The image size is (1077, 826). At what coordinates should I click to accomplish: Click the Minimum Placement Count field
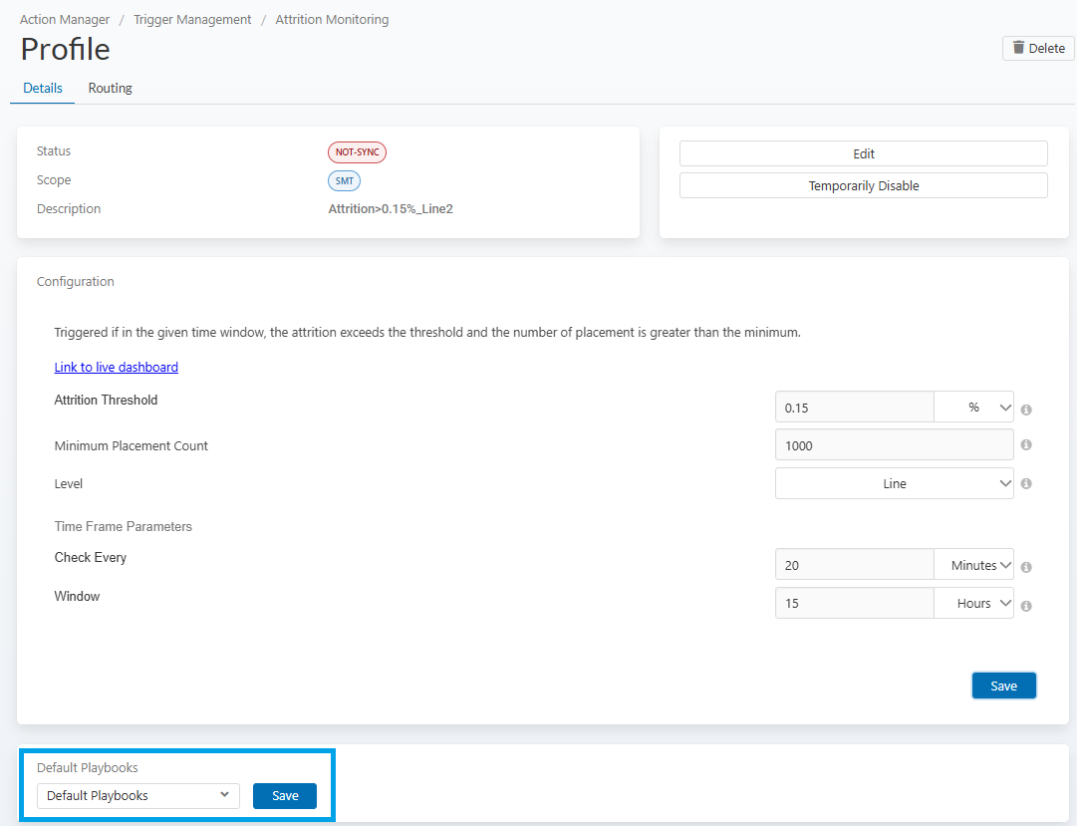coord(894,445)
